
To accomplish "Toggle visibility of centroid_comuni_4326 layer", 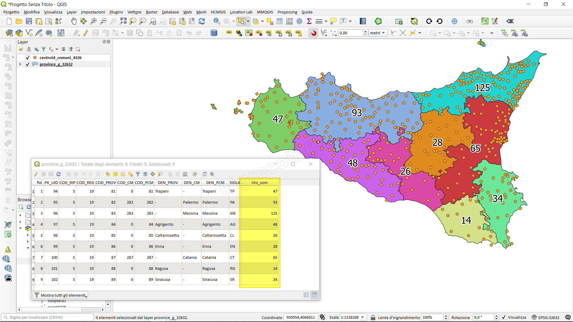I will click(x=28, y=58).
